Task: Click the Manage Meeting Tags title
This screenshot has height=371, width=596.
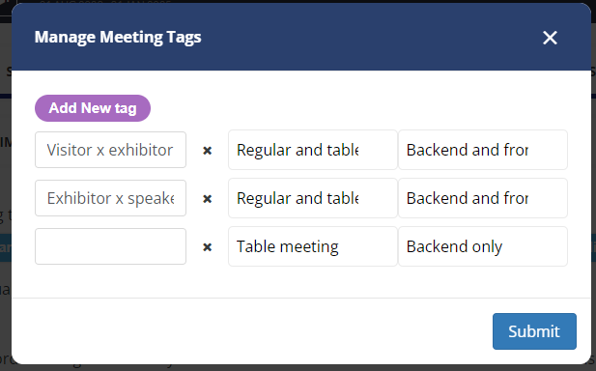Action: click(118, 38)
